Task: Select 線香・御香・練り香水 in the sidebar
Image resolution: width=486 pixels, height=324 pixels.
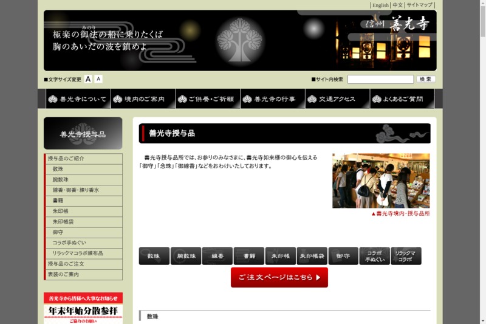Action: [76, 190]
